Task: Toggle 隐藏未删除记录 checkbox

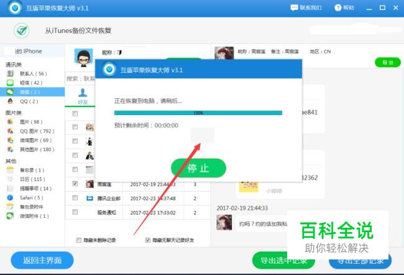Action: (x=79, y=240)
